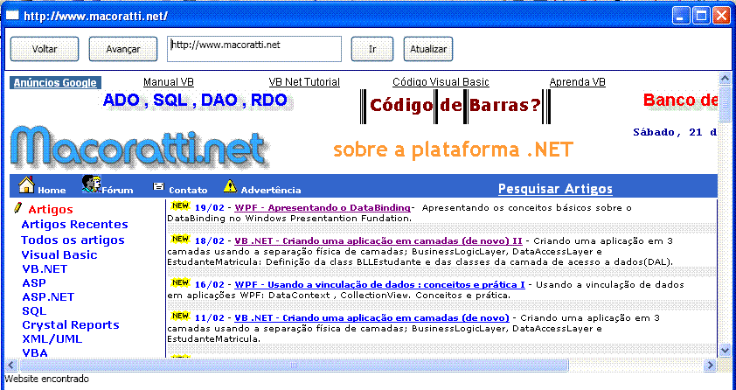
Task: Open SQL category in sidebar
Action: [34, 311]
